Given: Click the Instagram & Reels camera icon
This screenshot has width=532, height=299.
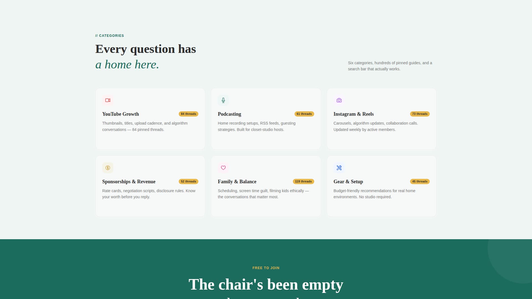Looking at the screenshot, I should pyautogui.click(x=339, y=100).
